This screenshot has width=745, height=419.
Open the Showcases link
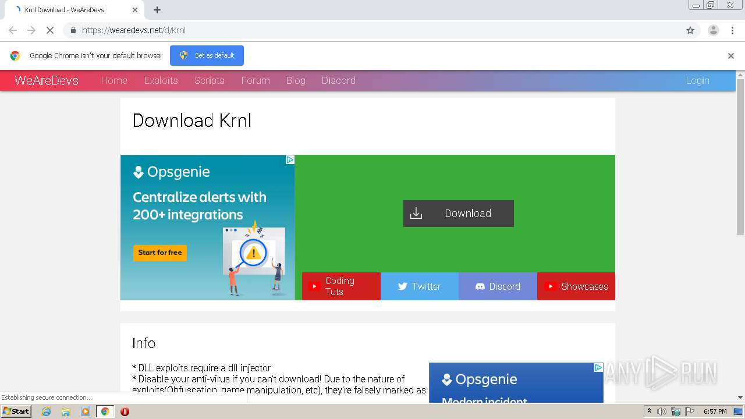pyautogui.click(x=576, y=286)
